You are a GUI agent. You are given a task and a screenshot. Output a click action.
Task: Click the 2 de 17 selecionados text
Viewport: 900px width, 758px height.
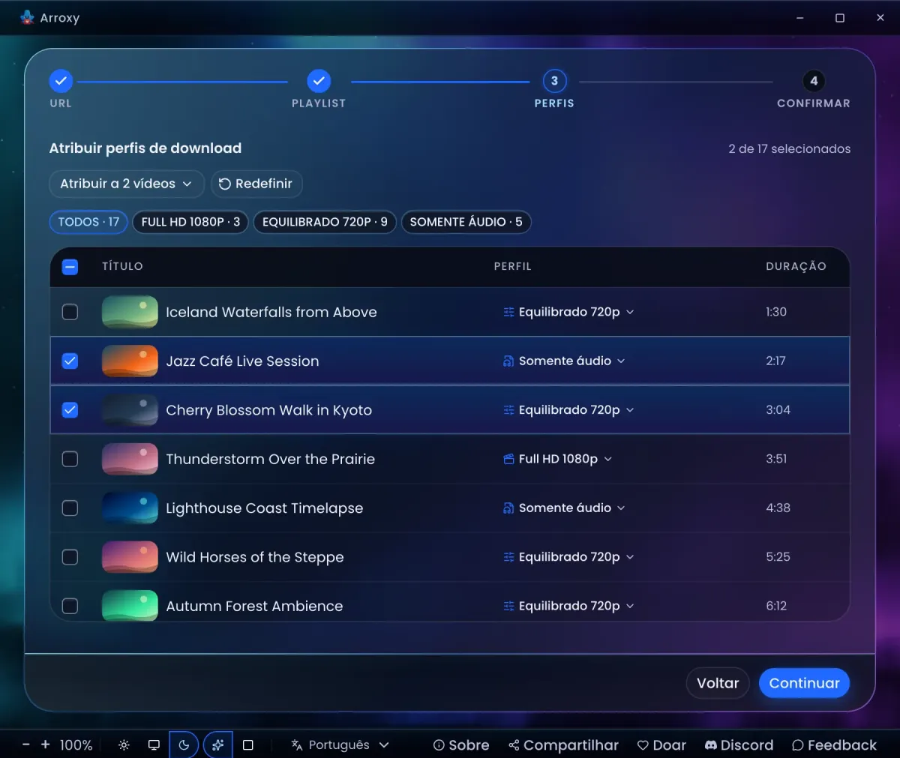point(789,148)
